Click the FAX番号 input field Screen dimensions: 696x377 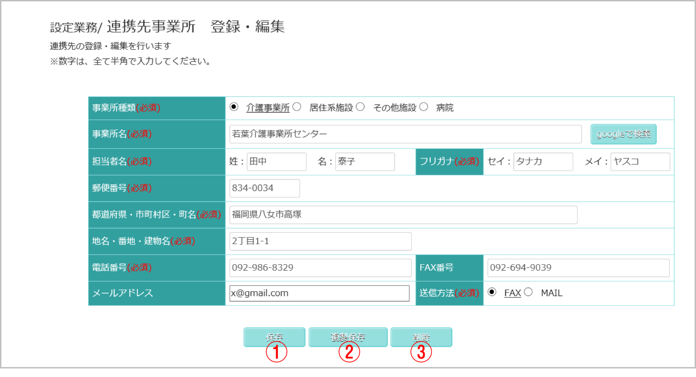pos(578,267)
